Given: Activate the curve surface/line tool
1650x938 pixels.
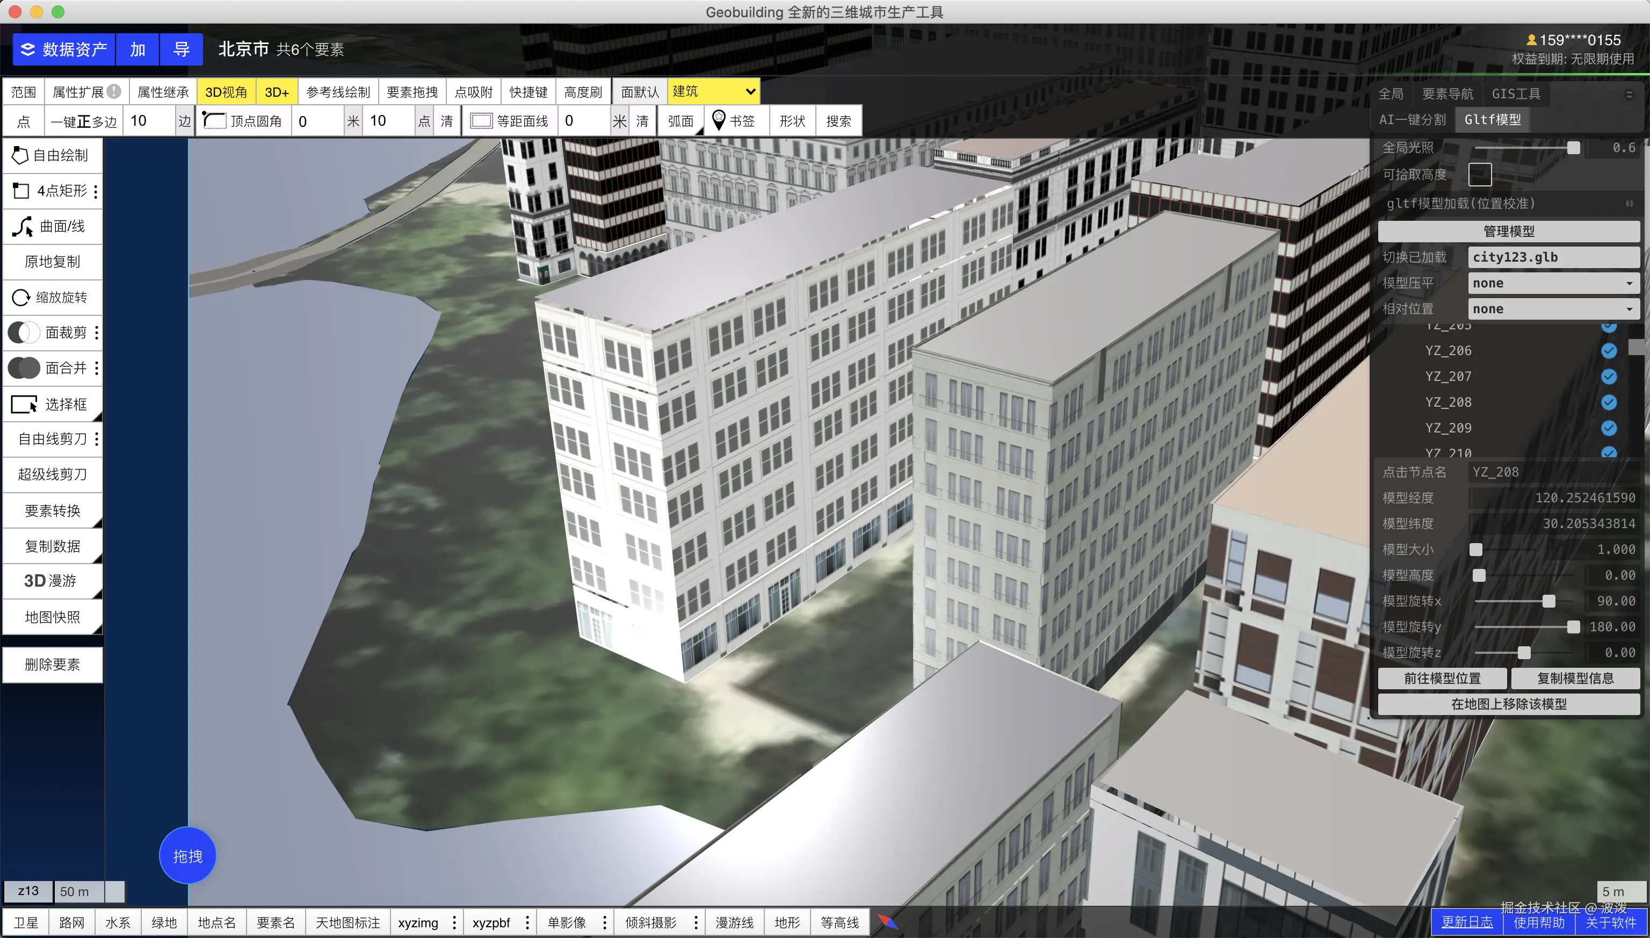Looking at the screenshot, I should click(x=52, y=226).
